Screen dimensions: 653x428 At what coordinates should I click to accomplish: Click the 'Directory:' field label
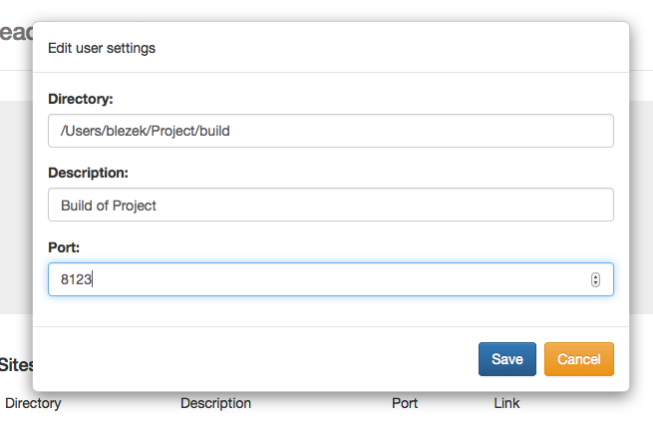(x=81, y=99)
